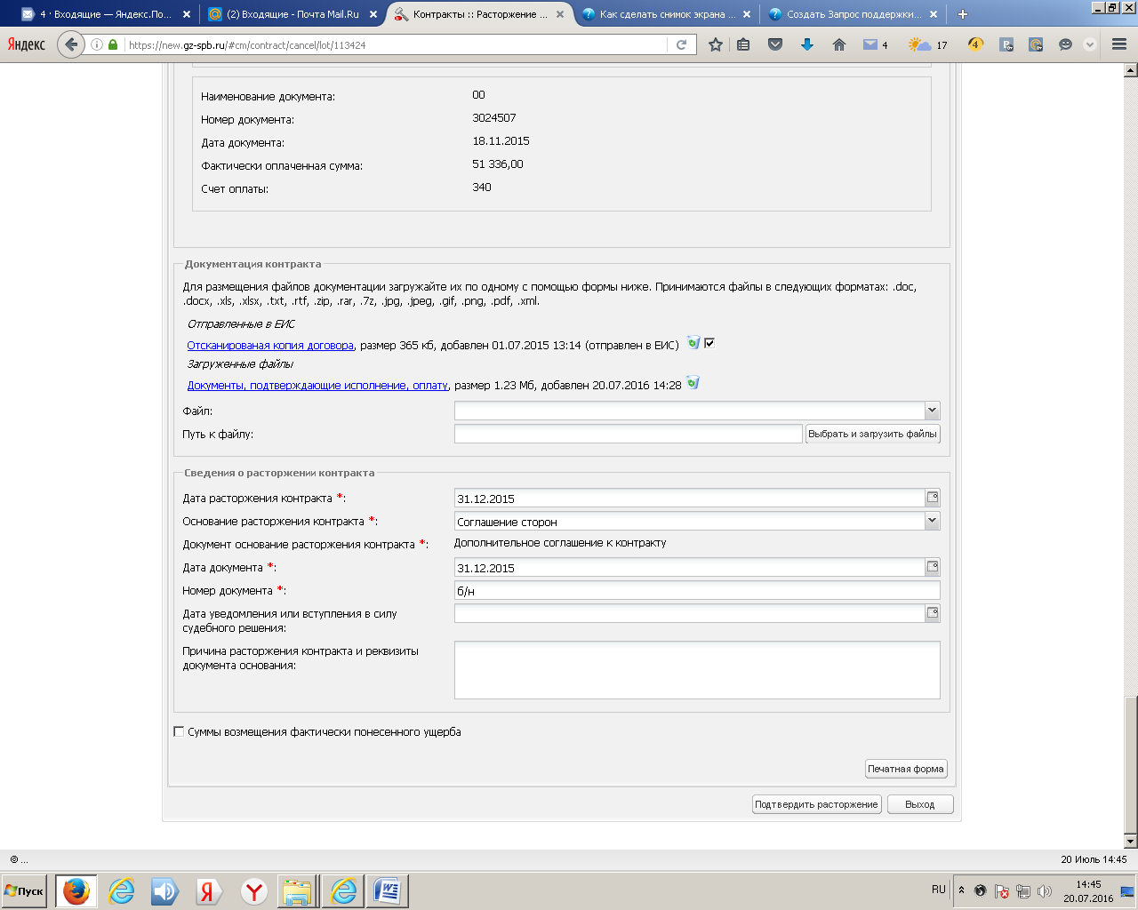
Task: Enable Суммы возмещения фактически понесенного ущерба checkbox
Action: tap(179, 731)
